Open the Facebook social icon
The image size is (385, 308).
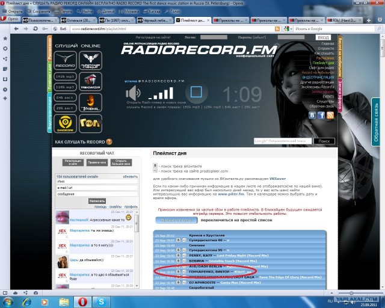[x=321, y=115]
